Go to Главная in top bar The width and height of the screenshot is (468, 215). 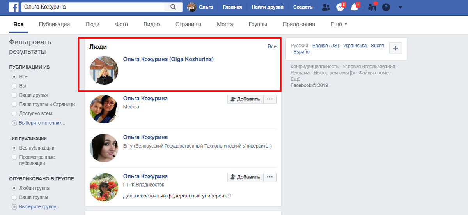pyautogui.click(x=232, y=7)
